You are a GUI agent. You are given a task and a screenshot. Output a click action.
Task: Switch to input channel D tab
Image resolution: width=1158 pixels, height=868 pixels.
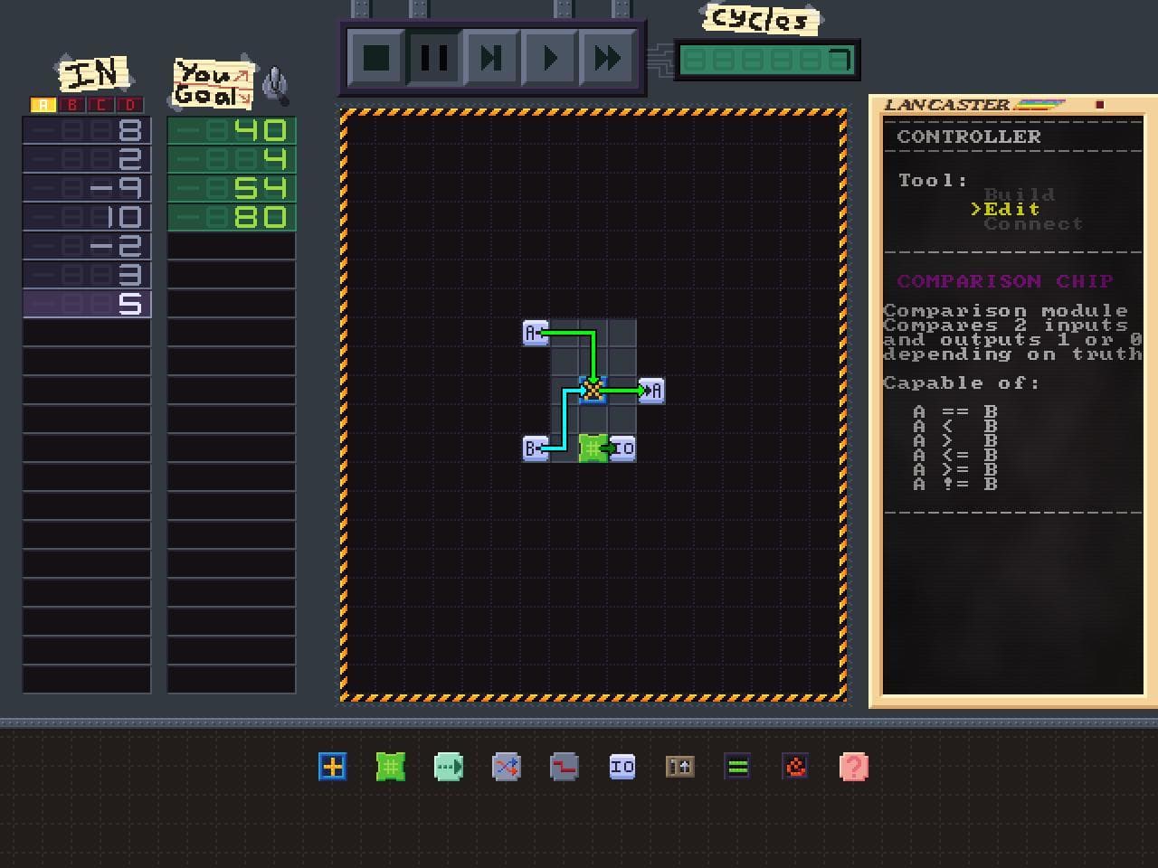pos(130,105)
